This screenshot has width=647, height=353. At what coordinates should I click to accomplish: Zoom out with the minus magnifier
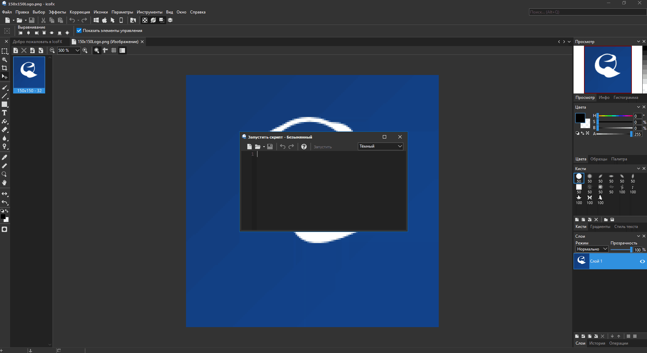pos(52,50)
